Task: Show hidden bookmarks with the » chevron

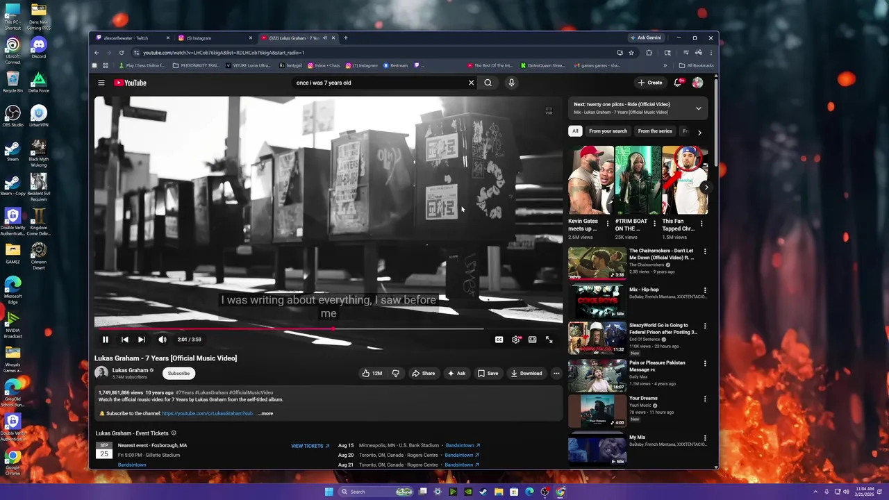Action: pyautogui.click(x=665, y=66)
